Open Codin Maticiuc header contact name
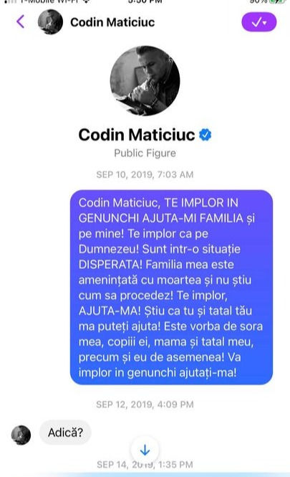 coord(112,22)
